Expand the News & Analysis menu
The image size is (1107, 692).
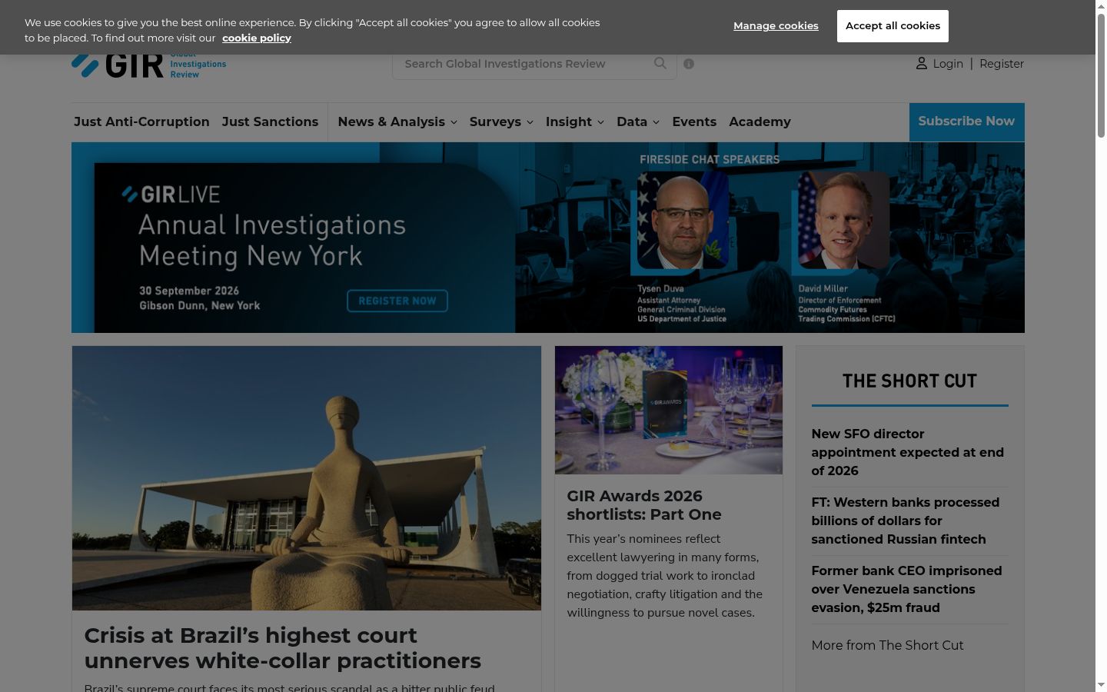(x=397, y=121)
